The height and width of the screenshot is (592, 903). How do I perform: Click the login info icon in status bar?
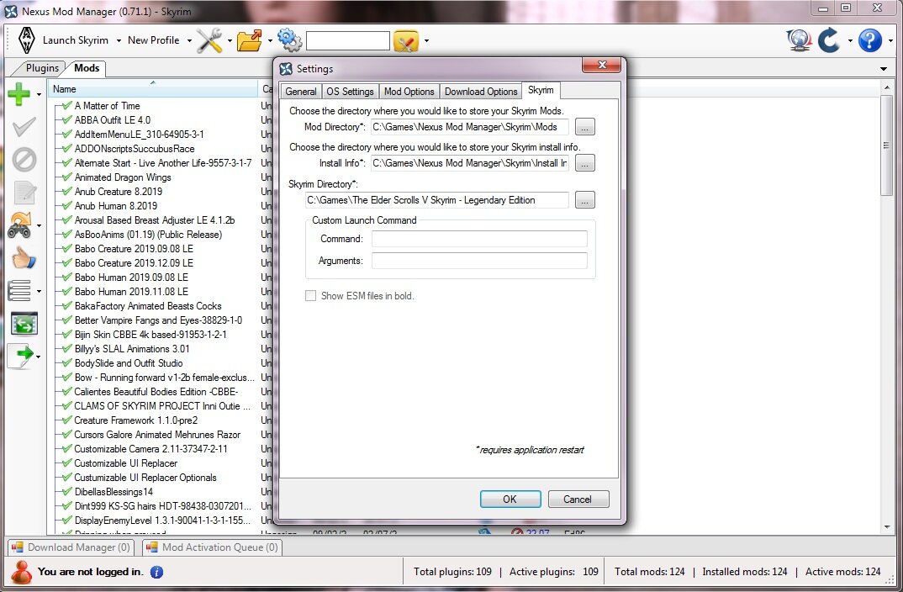[156, 572]
